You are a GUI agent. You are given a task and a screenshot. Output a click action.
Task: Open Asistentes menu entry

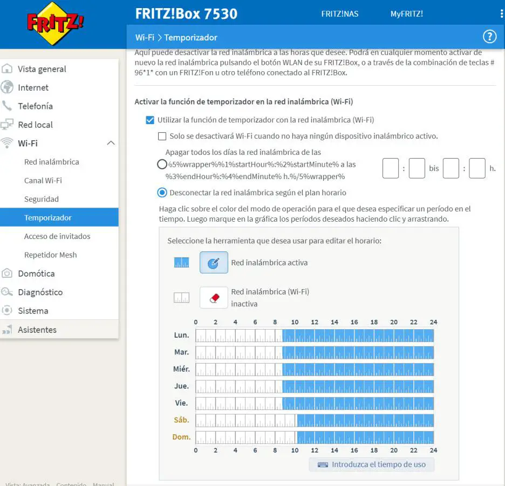[37, 330]
